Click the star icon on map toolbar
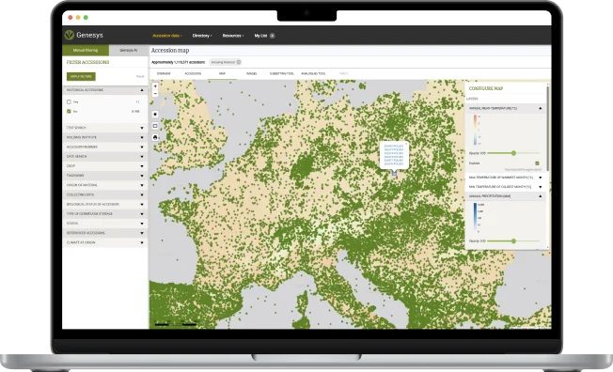The width and height of the screenshot is (613, 372). coord(155,114)
